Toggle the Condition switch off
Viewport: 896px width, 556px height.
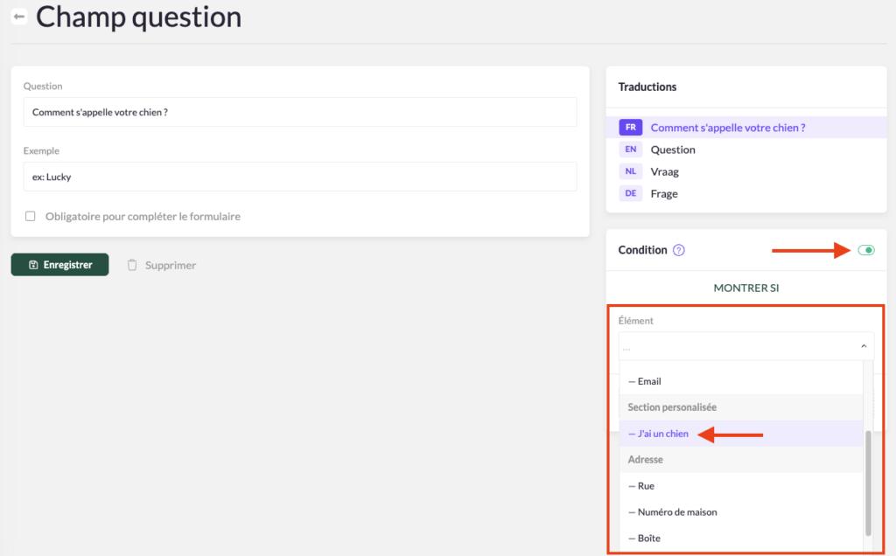point(865,250)
